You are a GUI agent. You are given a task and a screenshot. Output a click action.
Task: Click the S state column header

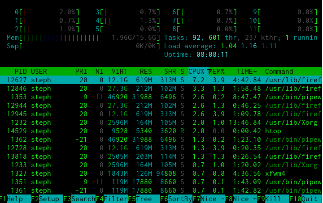182,72
